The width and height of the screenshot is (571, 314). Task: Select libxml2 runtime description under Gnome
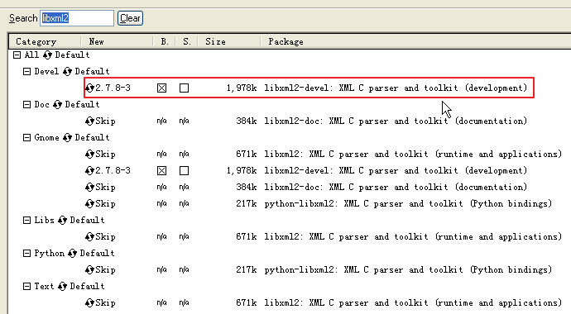[x=413, y=154]
